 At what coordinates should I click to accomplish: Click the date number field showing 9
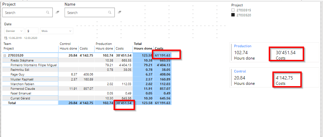click(32, 31)
